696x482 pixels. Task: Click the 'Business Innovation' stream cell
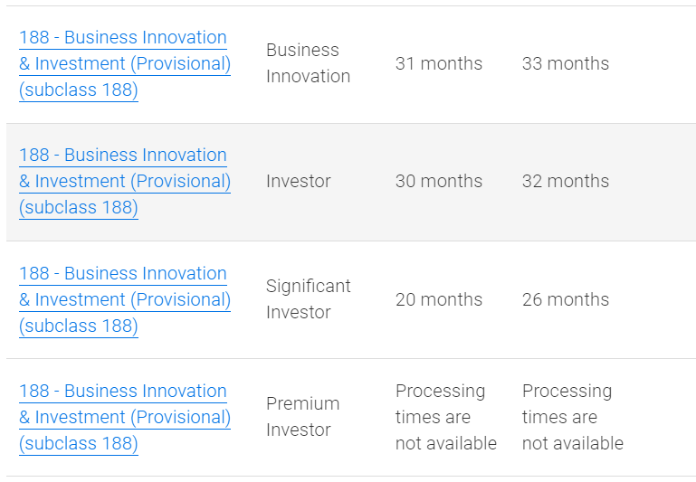click(308, 63)
